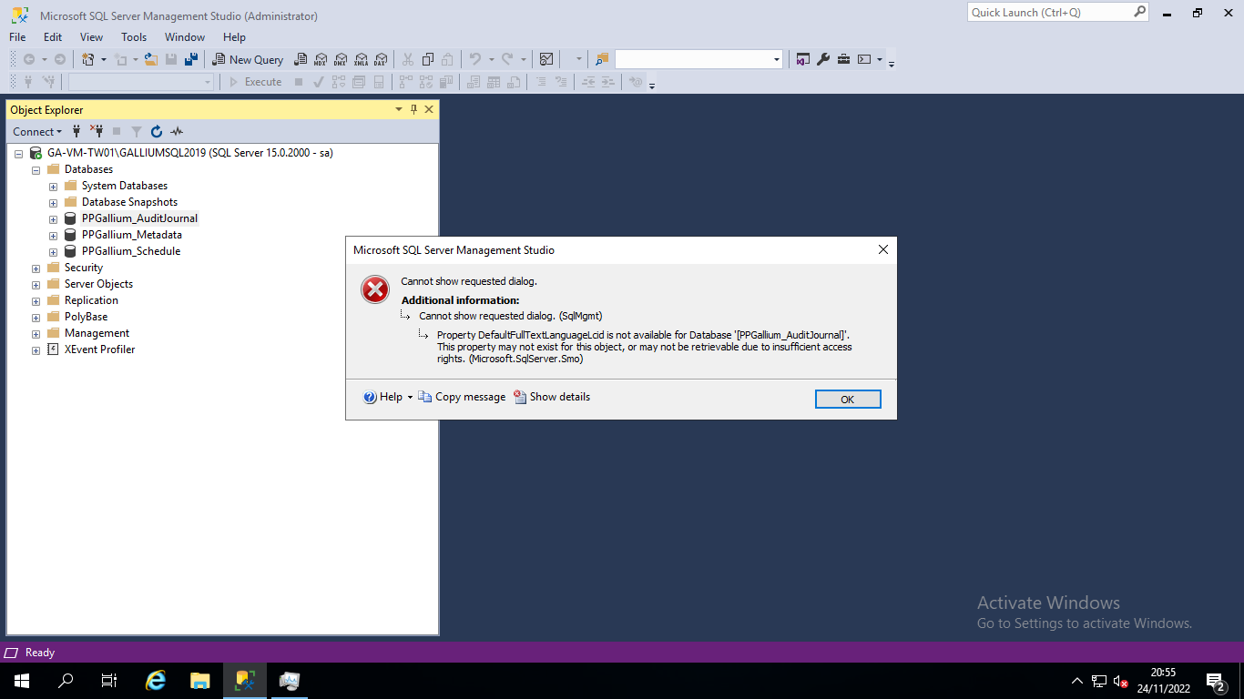Collapse the Databases folder
This screenshot has width=1244, height=699.
[x=36, y=169]
